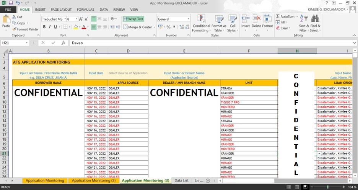Apply the red Font Color
Image resolution: width=358 pixels, height=190 pixels.
coord(84,27)
